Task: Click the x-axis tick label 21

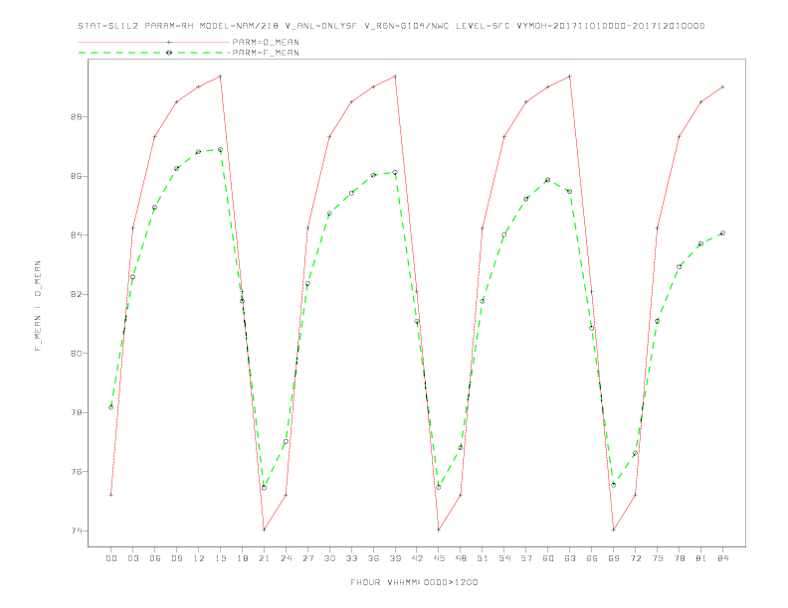Action: coord(264,558)
